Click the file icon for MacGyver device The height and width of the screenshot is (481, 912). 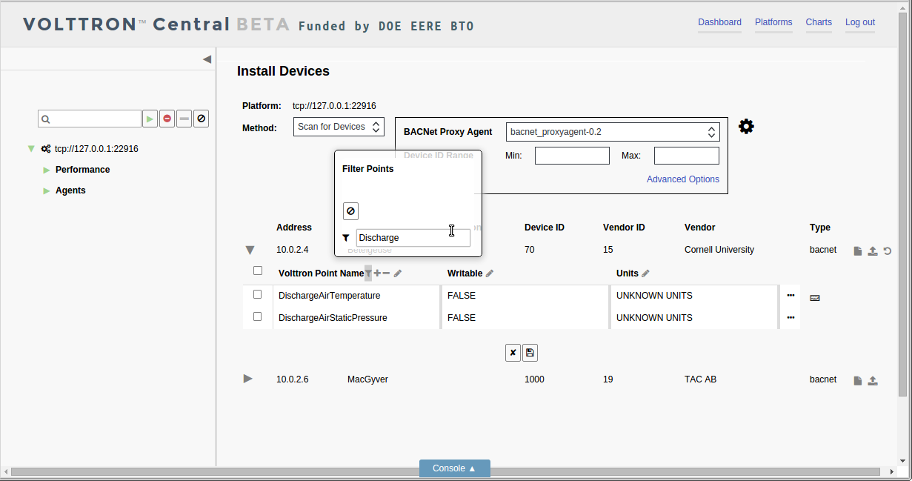click(858, 381)
